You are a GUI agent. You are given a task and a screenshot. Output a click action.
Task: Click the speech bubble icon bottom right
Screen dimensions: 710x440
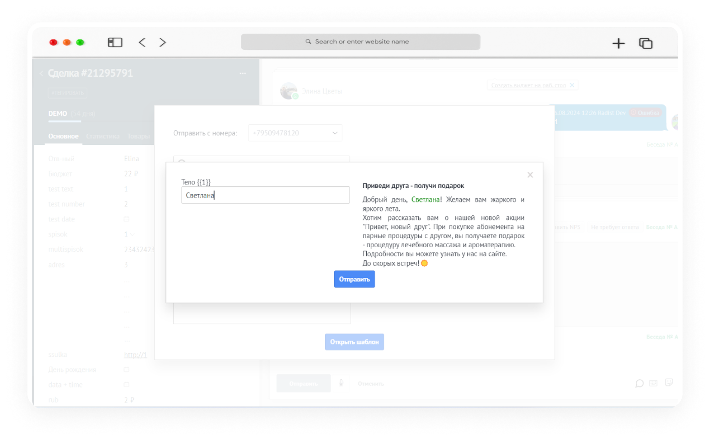pyautogui.click(x=639, y=383)
